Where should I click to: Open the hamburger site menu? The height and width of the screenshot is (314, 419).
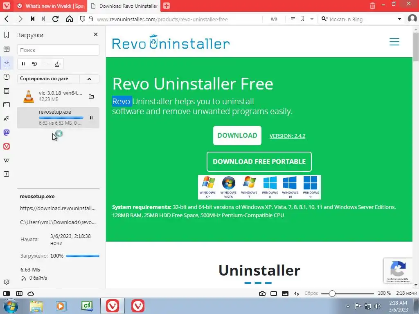pyautogui.click(x=394, y=42)
